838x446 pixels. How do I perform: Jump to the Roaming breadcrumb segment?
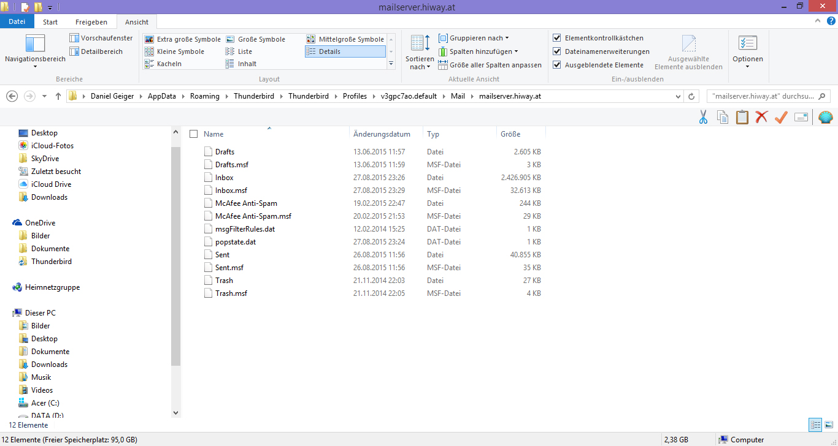click(x=205, y=96)
